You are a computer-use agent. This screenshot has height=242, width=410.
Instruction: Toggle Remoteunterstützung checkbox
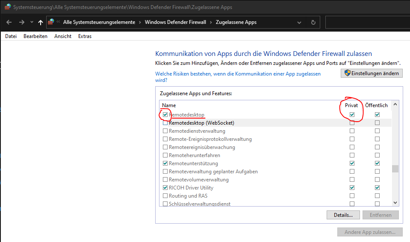[165, 163]
